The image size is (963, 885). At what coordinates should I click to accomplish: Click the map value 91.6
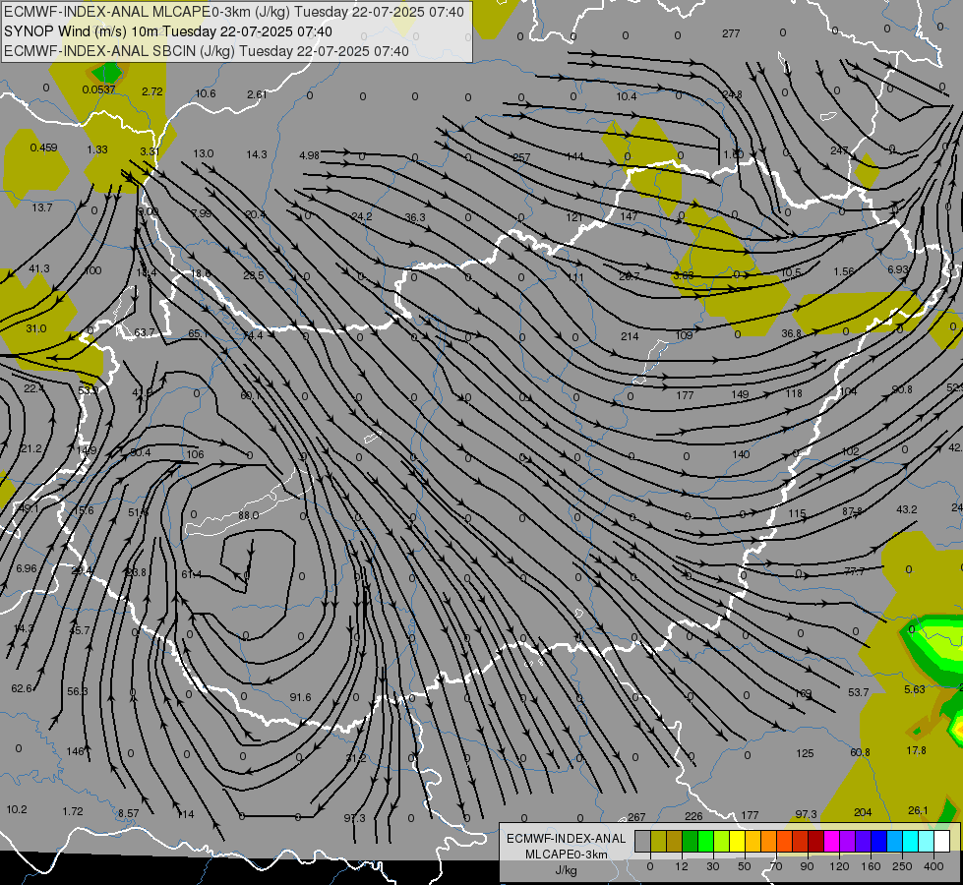point(300,697)
